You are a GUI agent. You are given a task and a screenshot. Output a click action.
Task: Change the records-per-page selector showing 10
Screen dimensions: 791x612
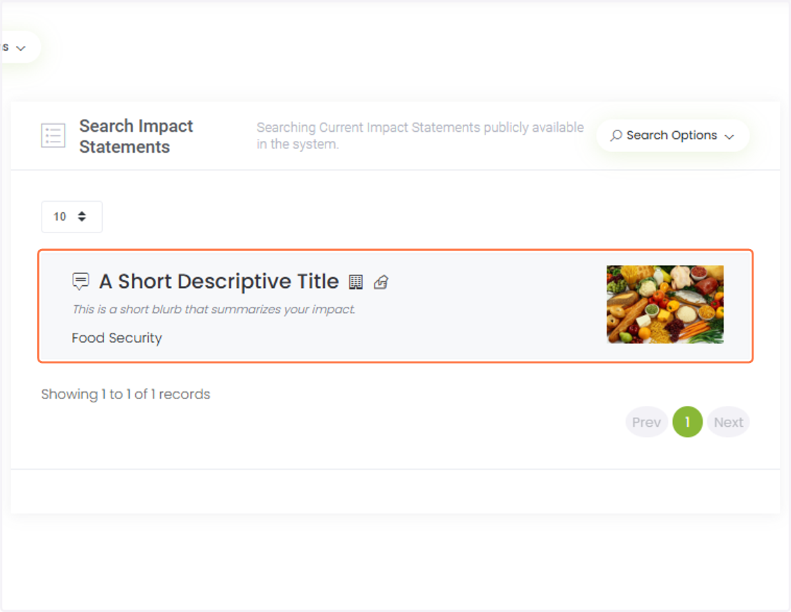[72, 217]
